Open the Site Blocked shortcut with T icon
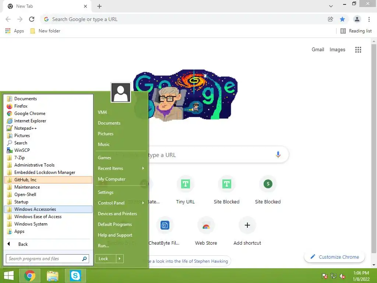377x283 pixels. tap(226, 190)
